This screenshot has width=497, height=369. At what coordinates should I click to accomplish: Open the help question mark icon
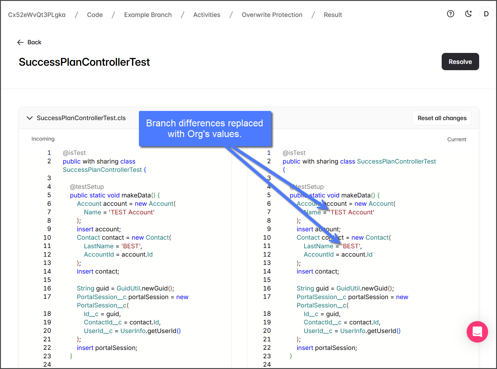coord(450,14)
